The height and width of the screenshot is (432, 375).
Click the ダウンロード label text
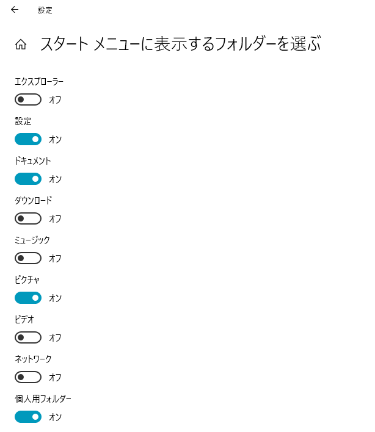(34, 200)
